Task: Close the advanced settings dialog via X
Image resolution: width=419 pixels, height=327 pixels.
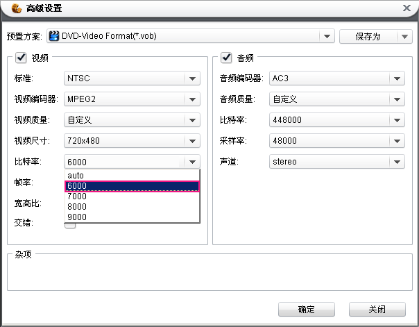Action: point(406,8)
